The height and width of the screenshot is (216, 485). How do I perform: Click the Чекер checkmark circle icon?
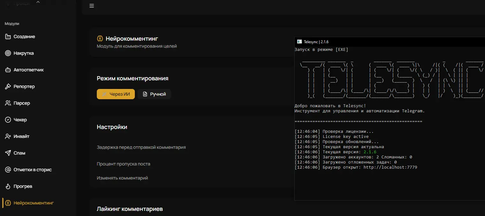[8, 120]
